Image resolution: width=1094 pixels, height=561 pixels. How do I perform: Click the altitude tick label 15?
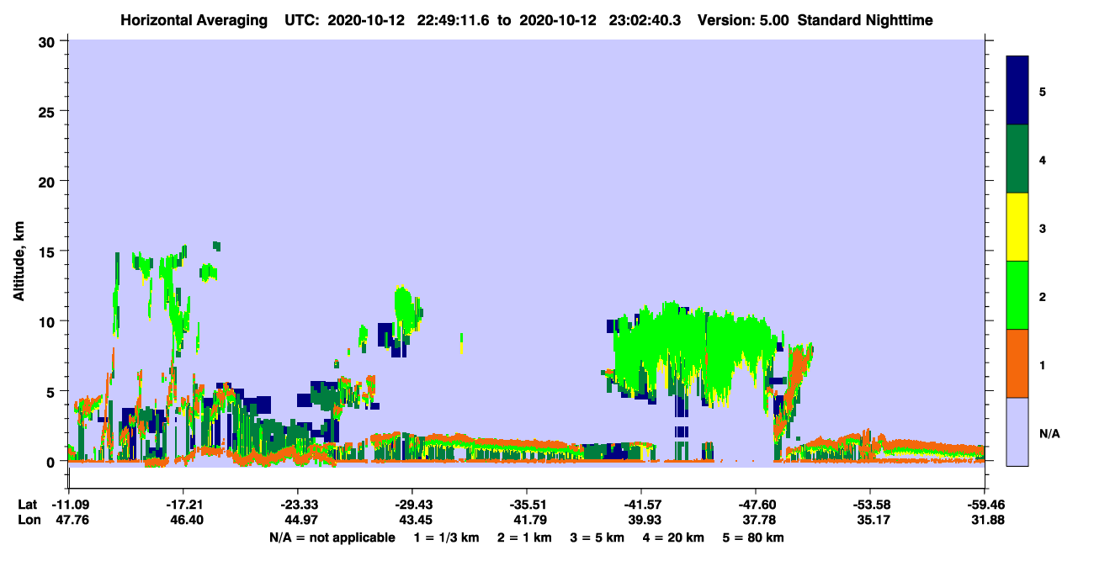(49, 251)
